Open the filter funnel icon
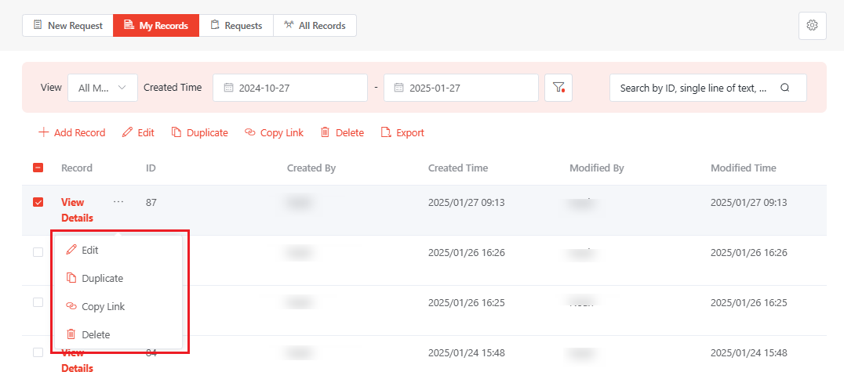 558,88
